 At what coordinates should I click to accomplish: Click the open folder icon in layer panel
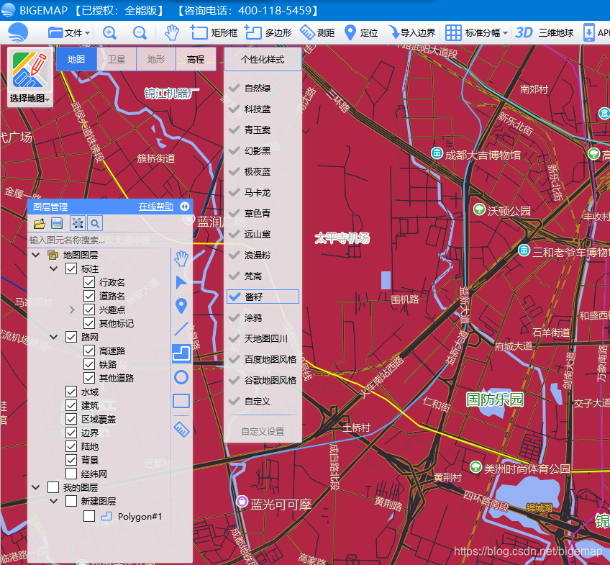tap(40, 223)
